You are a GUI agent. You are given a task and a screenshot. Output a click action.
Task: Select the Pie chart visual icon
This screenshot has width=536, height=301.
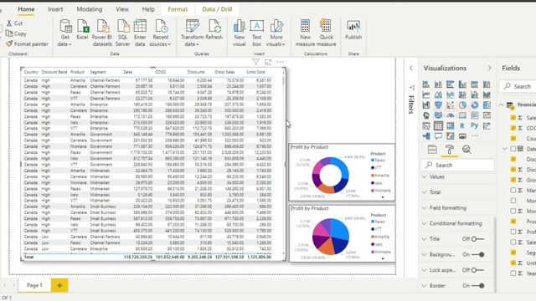click(462, 105)
